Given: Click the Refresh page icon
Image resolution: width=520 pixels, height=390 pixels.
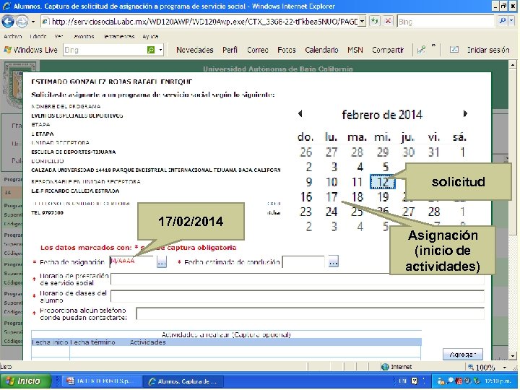Looking at the screenshot, I should 374,22.
